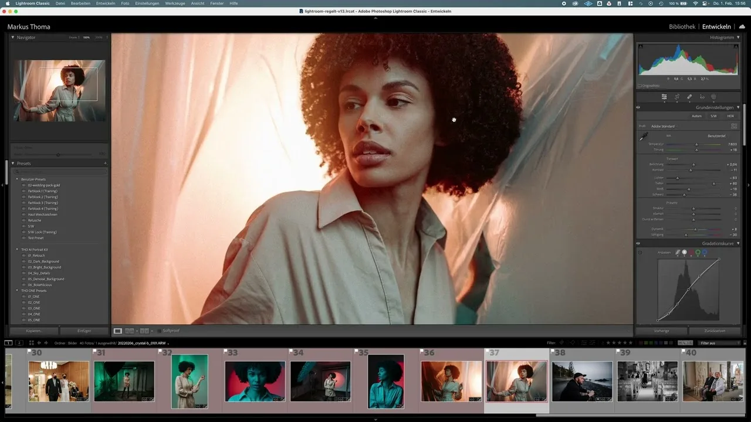Viewport: 751px width, 422px height.
Task: Collapse the Navigator panel
Action: pos(13,38)
